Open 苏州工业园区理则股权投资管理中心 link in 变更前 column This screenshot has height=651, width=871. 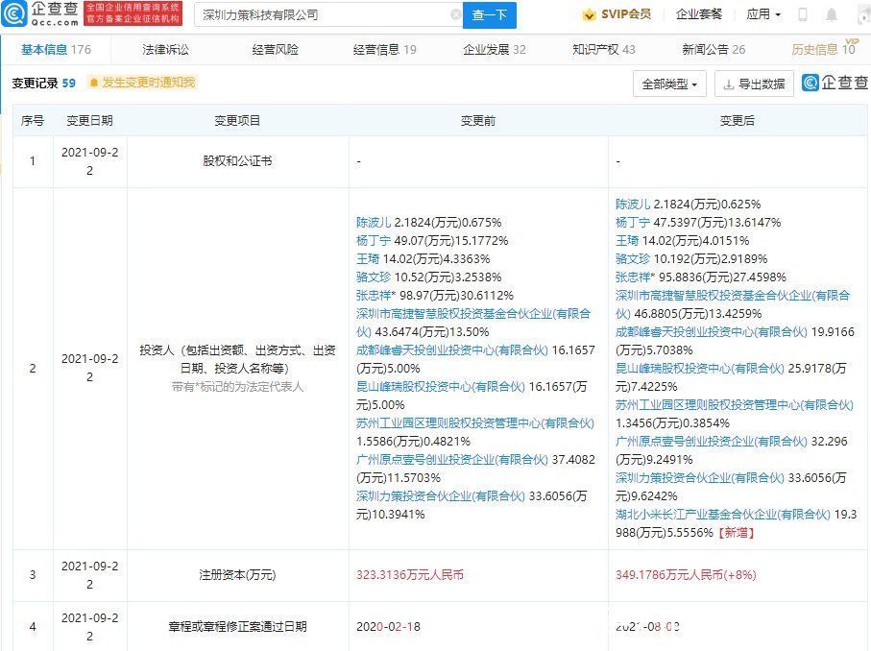(475, 423)
